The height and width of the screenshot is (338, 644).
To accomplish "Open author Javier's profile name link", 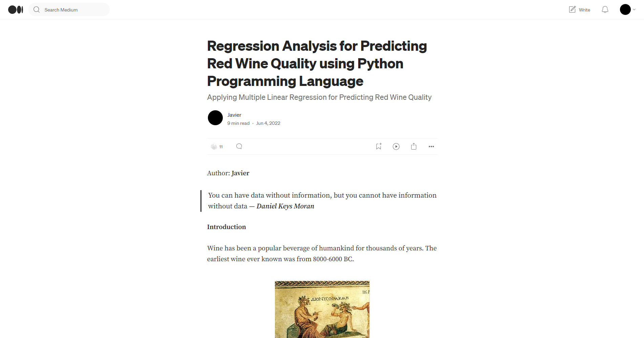I will point(234,115).
